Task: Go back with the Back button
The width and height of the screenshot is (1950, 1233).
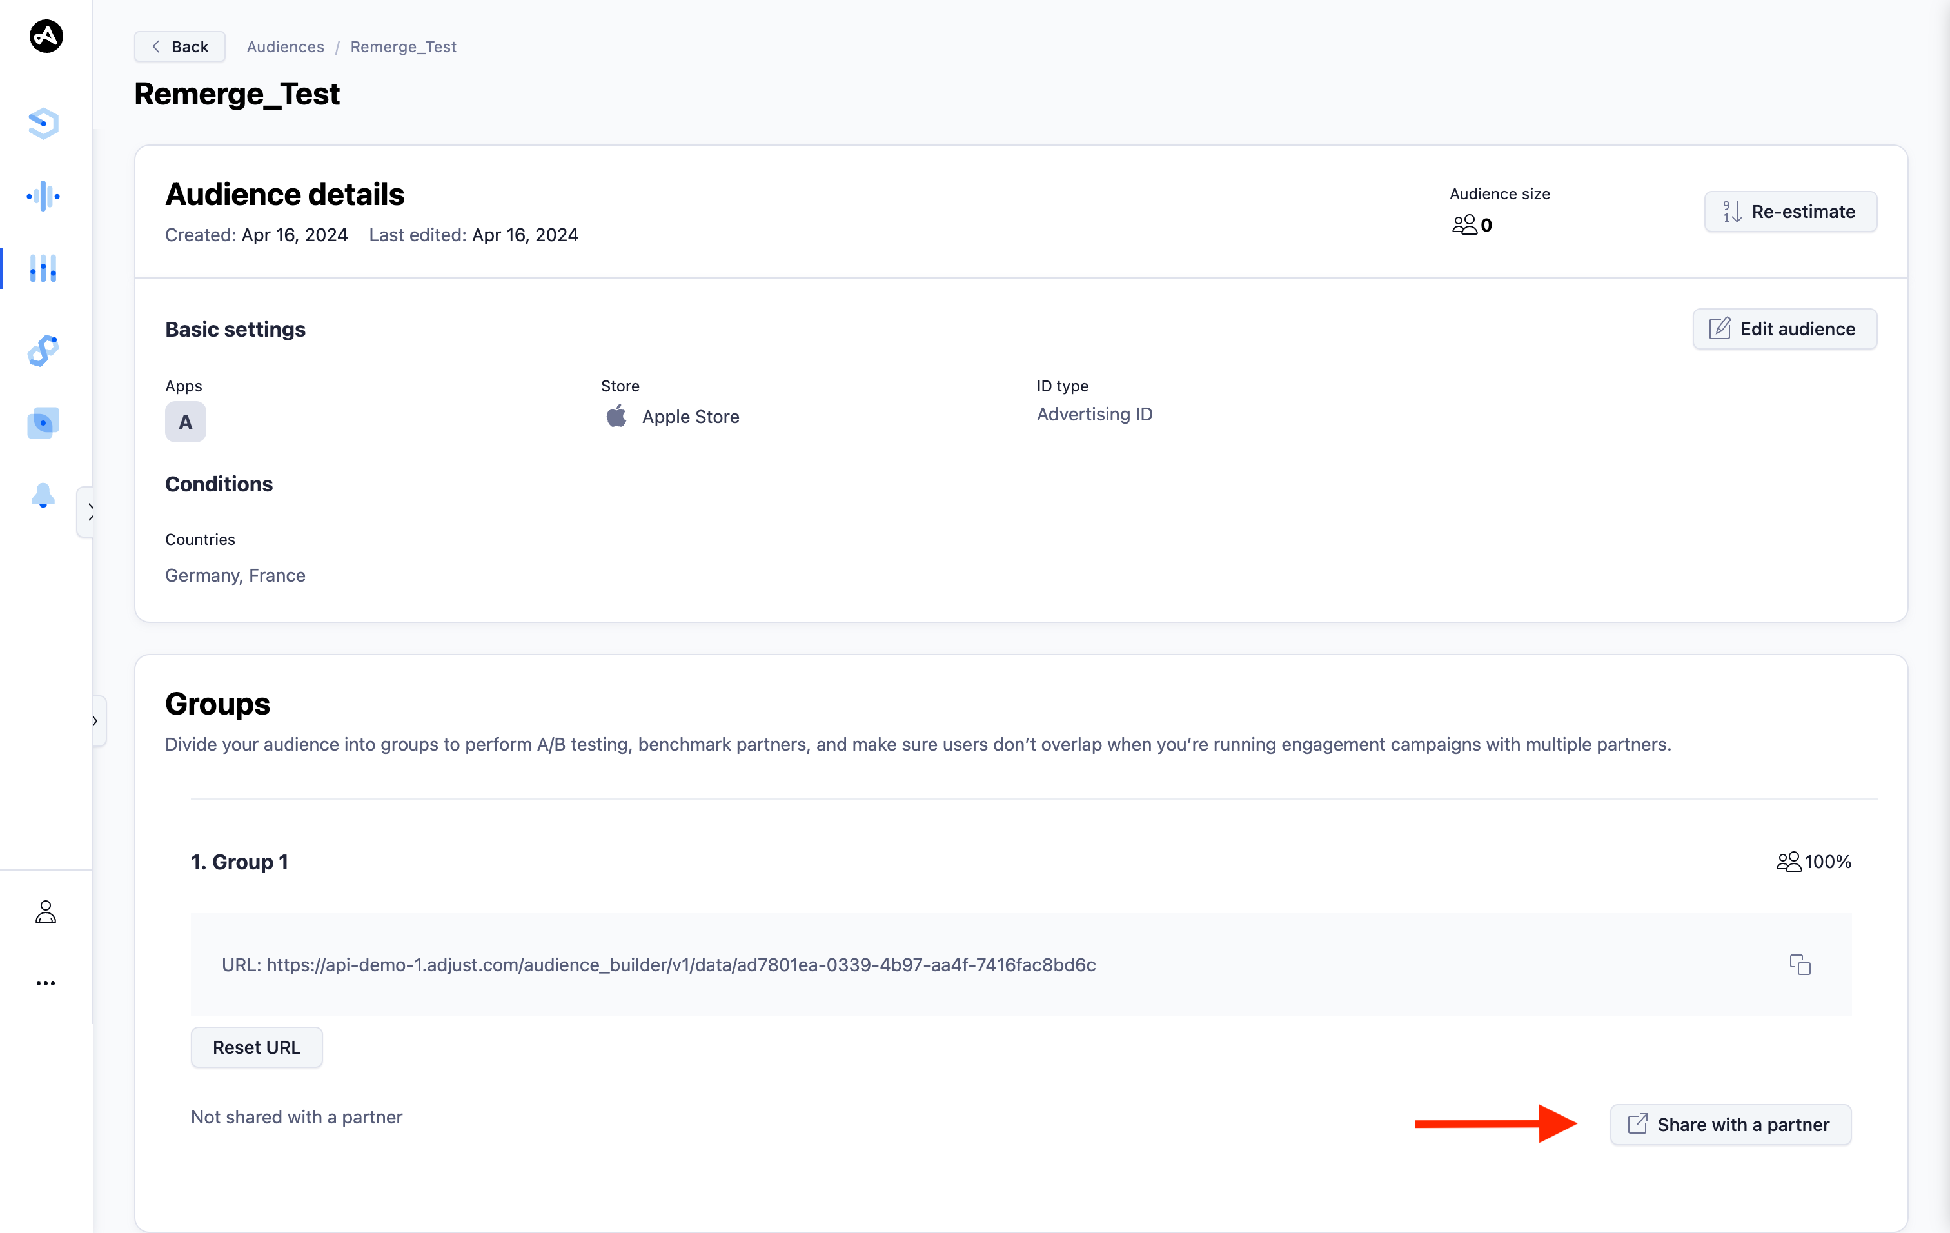Action: 180,47
